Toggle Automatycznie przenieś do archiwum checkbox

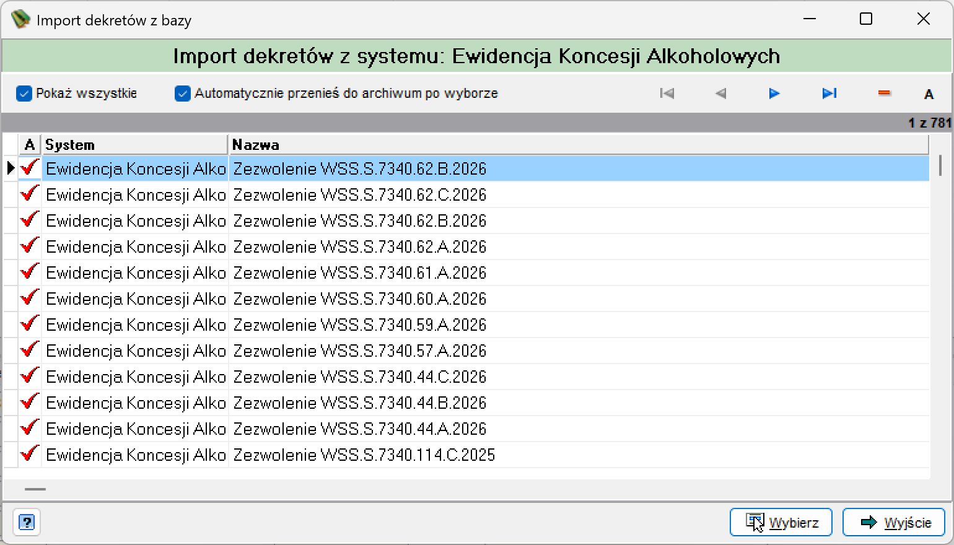tap(183, 94)
